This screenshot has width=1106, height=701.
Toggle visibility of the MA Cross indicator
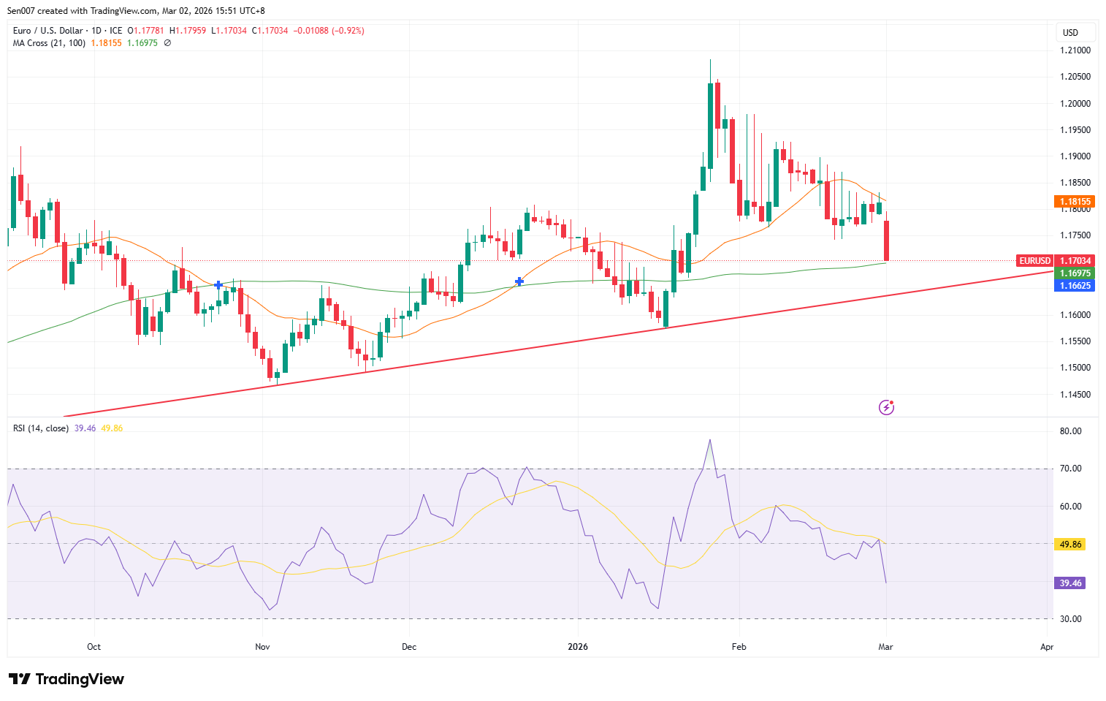(x=166, y=43)
